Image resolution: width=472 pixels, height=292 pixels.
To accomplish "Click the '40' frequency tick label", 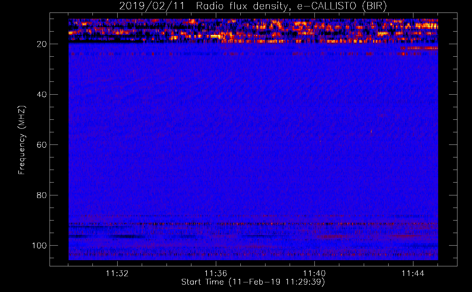I will (42, 95).
